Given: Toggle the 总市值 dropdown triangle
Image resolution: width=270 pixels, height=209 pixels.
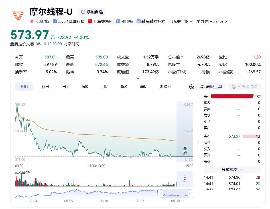Looking at the screenshot, I should click(182, 57).
